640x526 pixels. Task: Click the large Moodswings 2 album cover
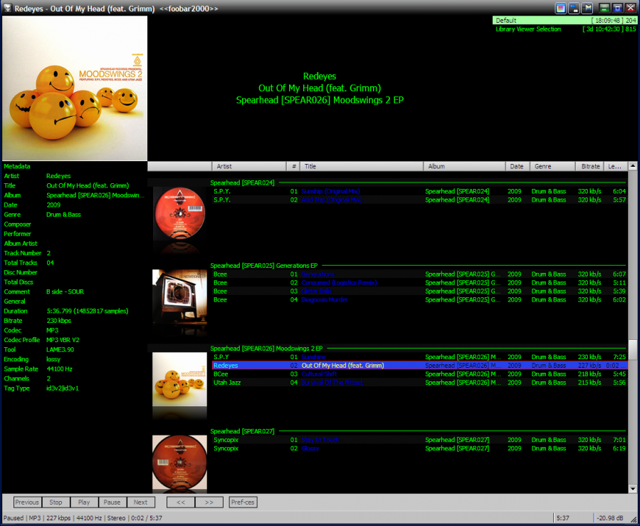pyautogui.click(x=75, y=88)
